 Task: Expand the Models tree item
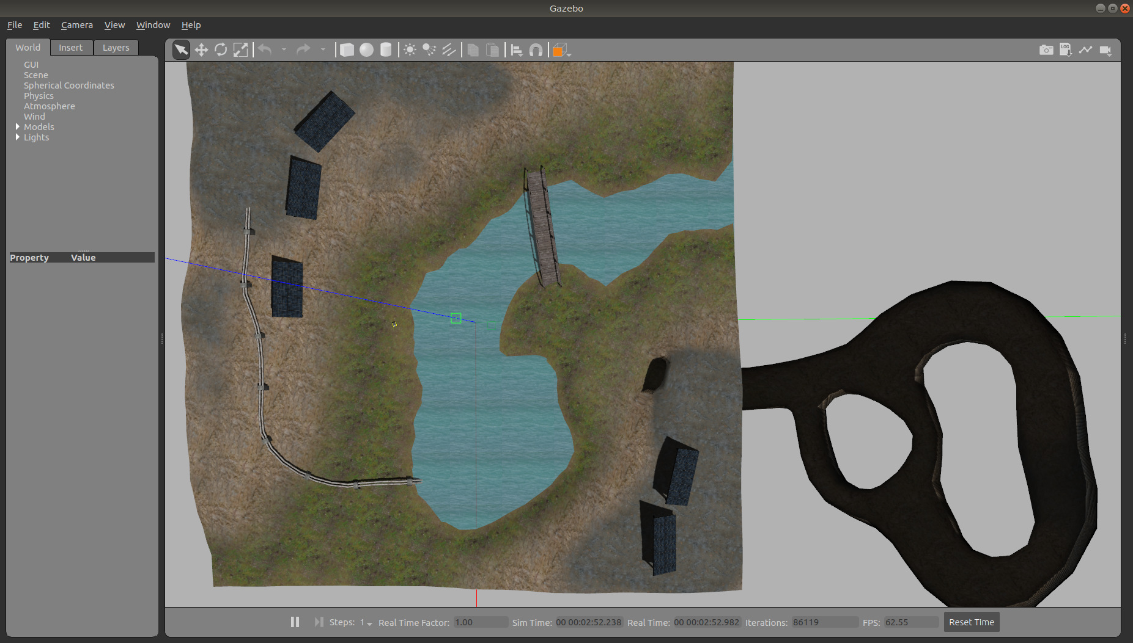(x=18, y=126)
